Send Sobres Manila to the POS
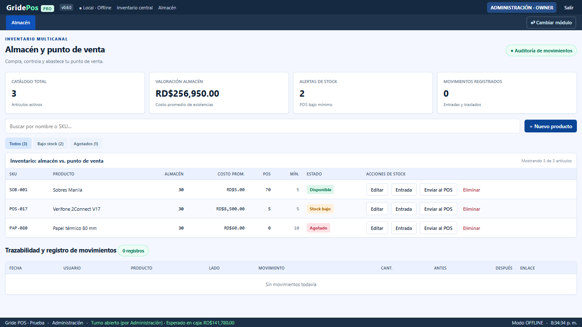This screenshot has height=327, width=582. pos(438,190)
